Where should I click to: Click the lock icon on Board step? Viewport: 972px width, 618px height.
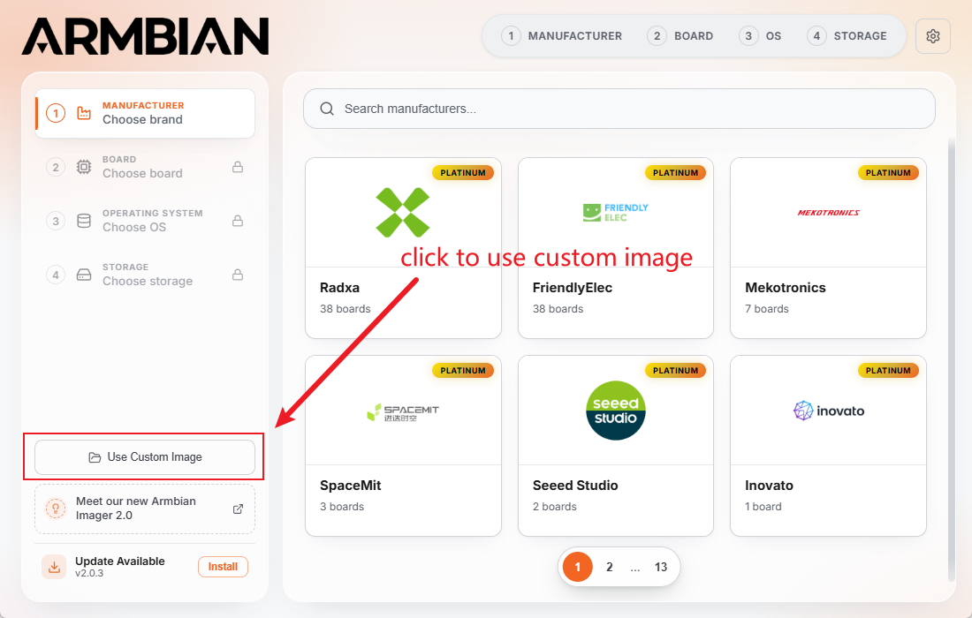point(238,167)
